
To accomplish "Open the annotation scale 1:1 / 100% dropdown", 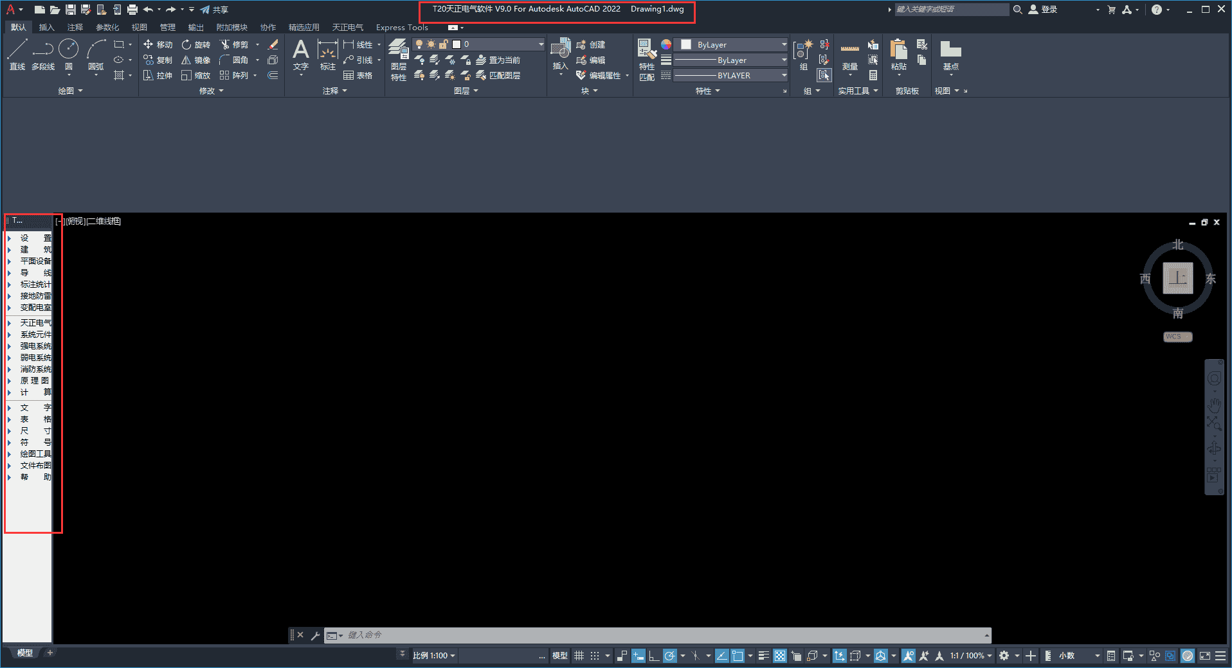I will tap(970, 656).
